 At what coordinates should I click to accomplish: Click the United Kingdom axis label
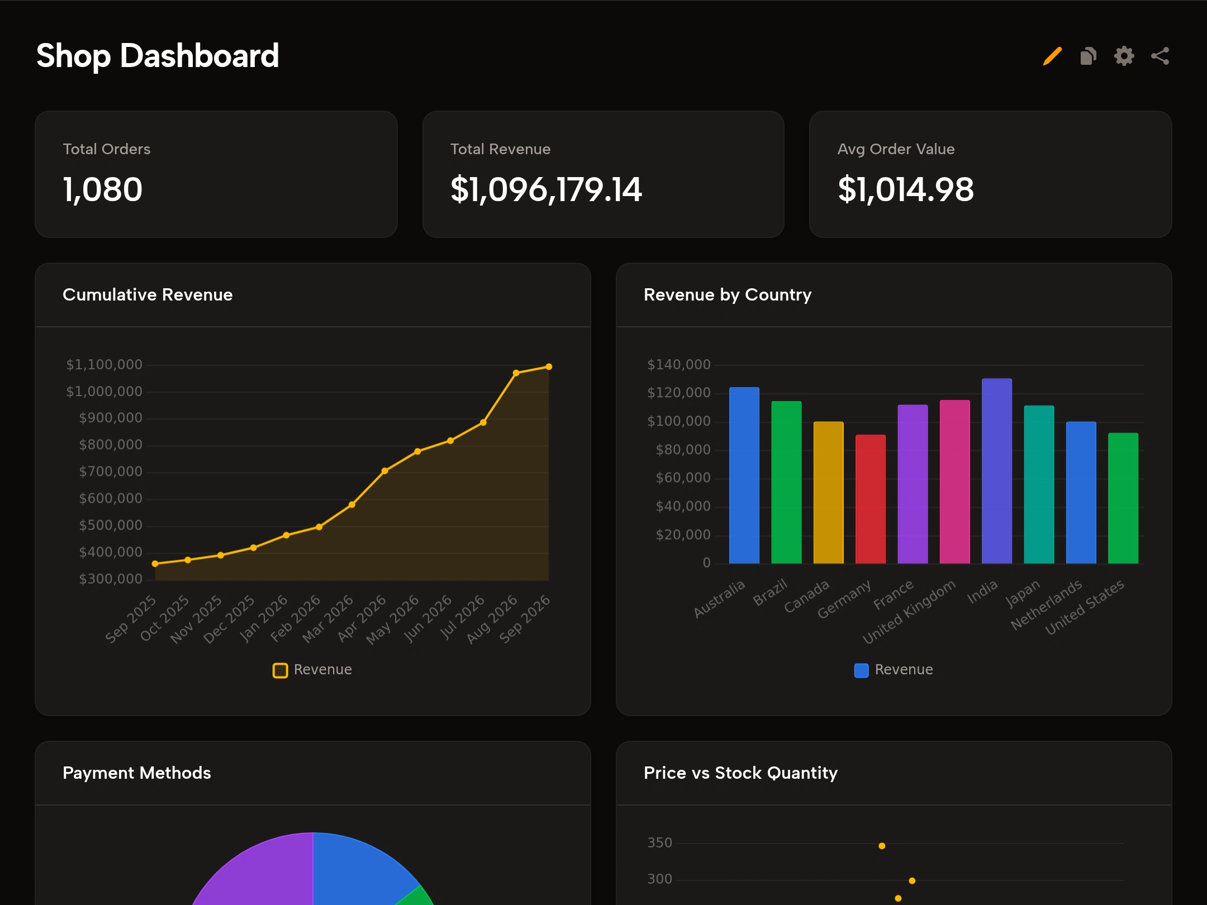909,612
